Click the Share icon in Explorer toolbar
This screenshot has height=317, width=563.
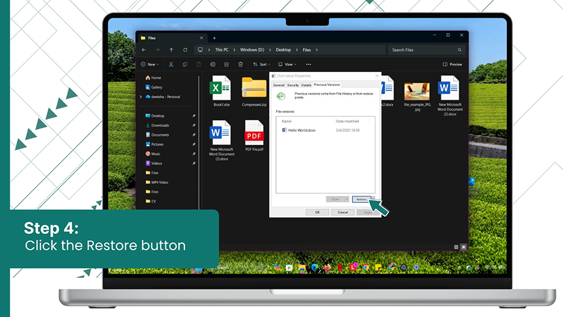[227, 64]
